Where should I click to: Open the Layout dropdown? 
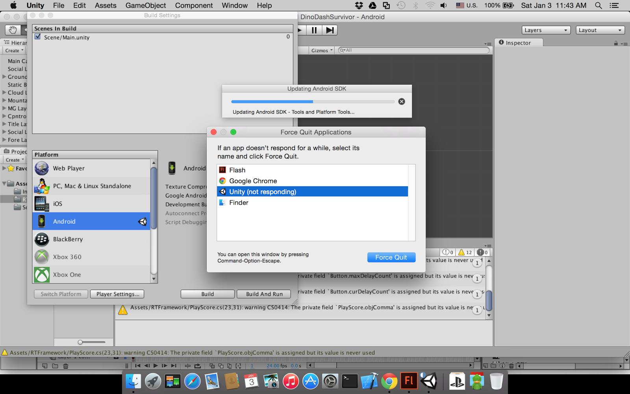pos(600,30)
